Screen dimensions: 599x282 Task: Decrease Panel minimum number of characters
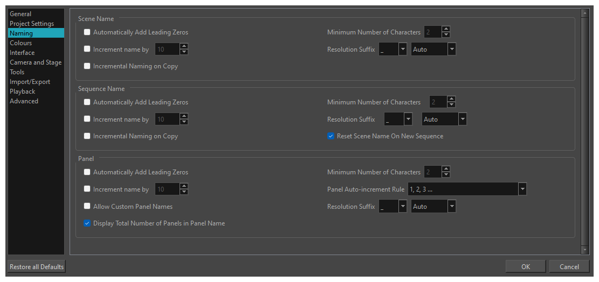click(446, 175)
